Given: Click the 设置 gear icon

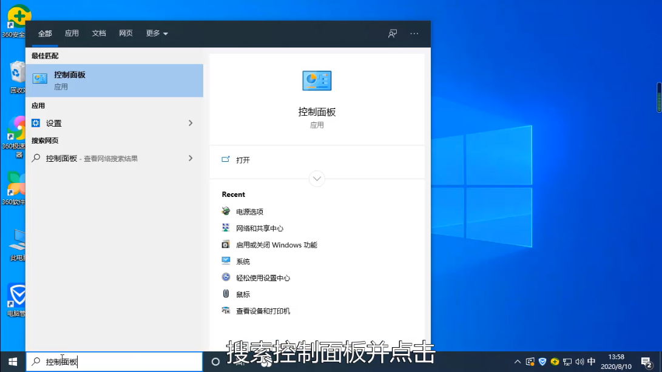Looking at the screenshot, I should point(36,123).
